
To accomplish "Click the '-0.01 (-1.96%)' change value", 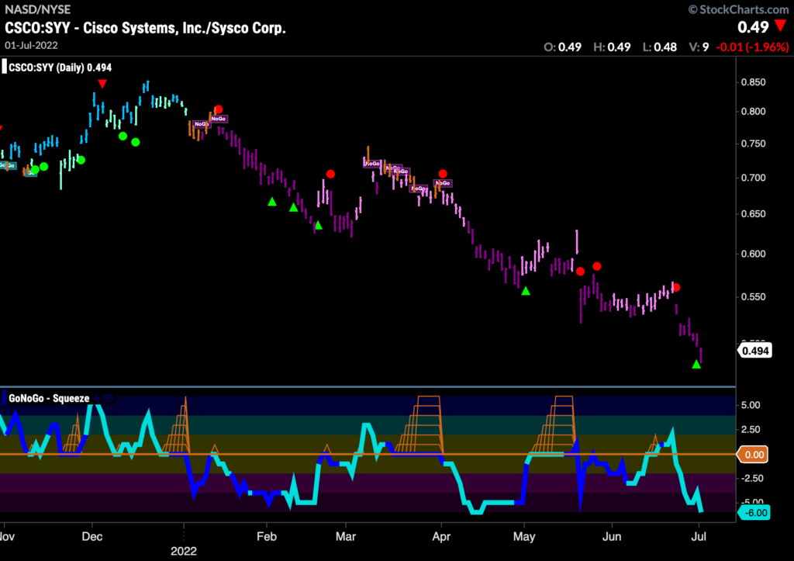I will pyautogui.click(x=752, y=47).
